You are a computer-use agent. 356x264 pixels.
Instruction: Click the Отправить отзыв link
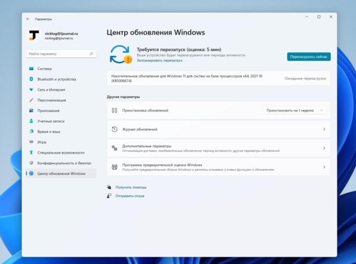pos(130,196)
